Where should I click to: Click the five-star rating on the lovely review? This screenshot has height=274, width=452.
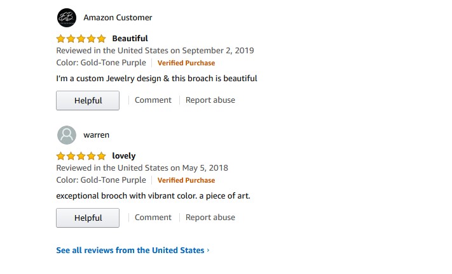[81, 156]
